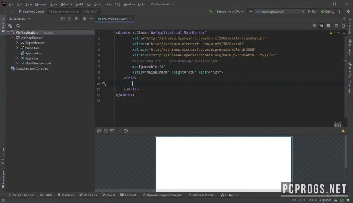353x203 pixels.
Task: Click the editor warning indicator icon
Action: pyautogui.click(x=332, y=33)
